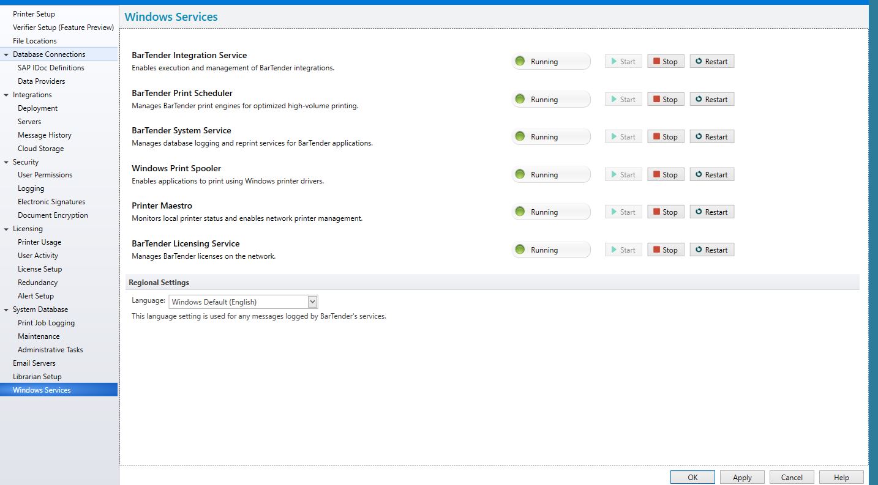Restart the BarTender Licensing Service
The width and height of the screenshot is (878, 485).
tap(711, 250)
